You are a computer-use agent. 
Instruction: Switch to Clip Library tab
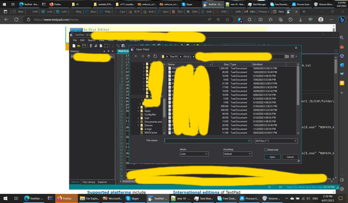(89, 182)
